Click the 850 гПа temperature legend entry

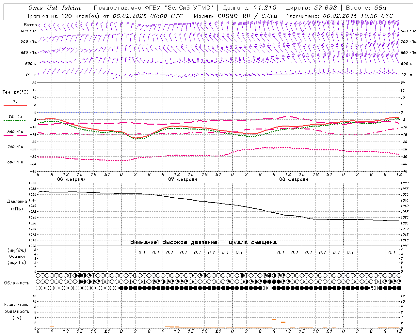(x=15, y=132)
